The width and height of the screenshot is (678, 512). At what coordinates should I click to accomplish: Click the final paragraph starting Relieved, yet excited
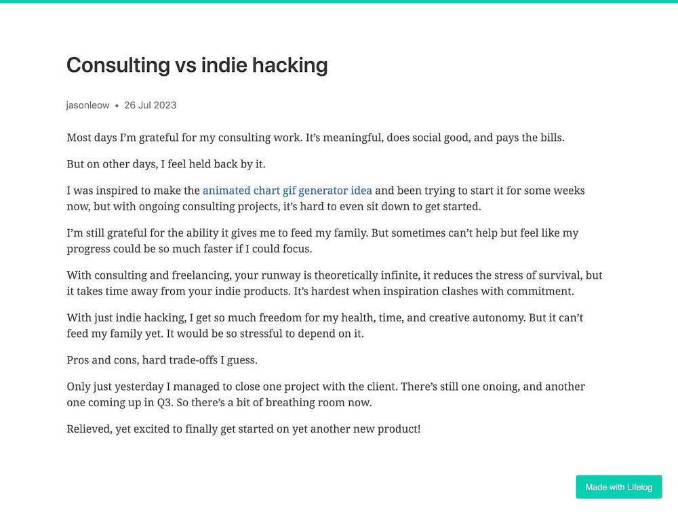pos(243,429)
